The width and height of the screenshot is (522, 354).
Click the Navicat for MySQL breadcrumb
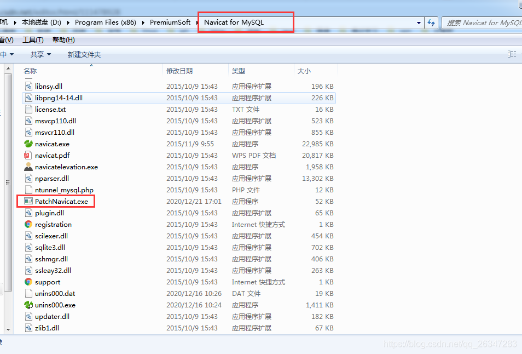pyautogui.click(x=234, y=22)
